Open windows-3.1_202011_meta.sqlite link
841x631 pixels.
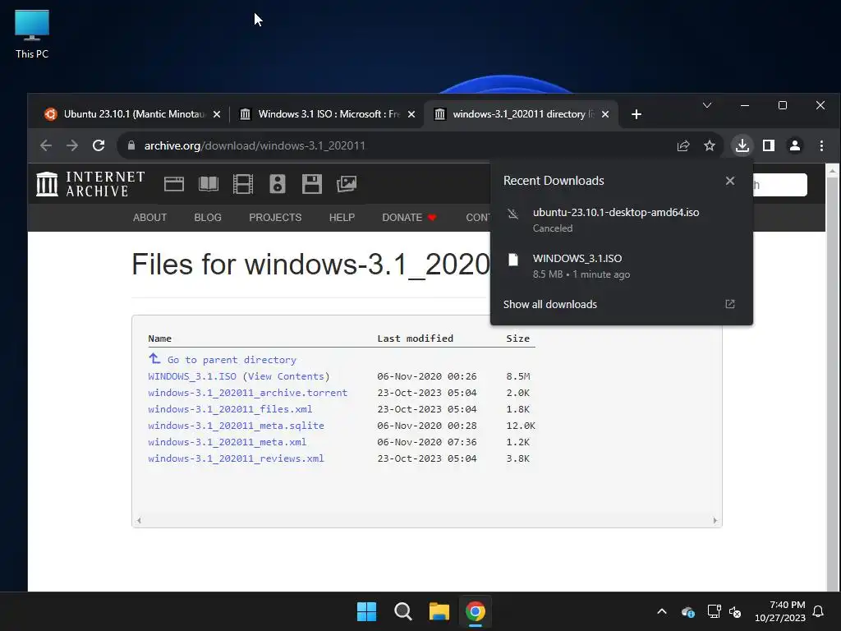coord(236,426)
